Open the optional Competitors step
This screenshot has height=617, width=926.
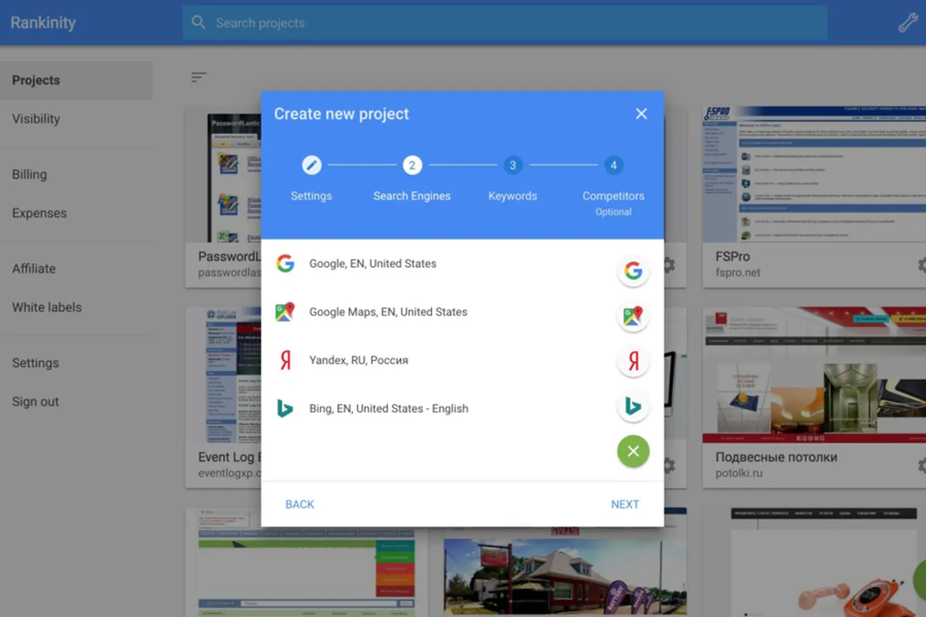(x=613, y=187)
